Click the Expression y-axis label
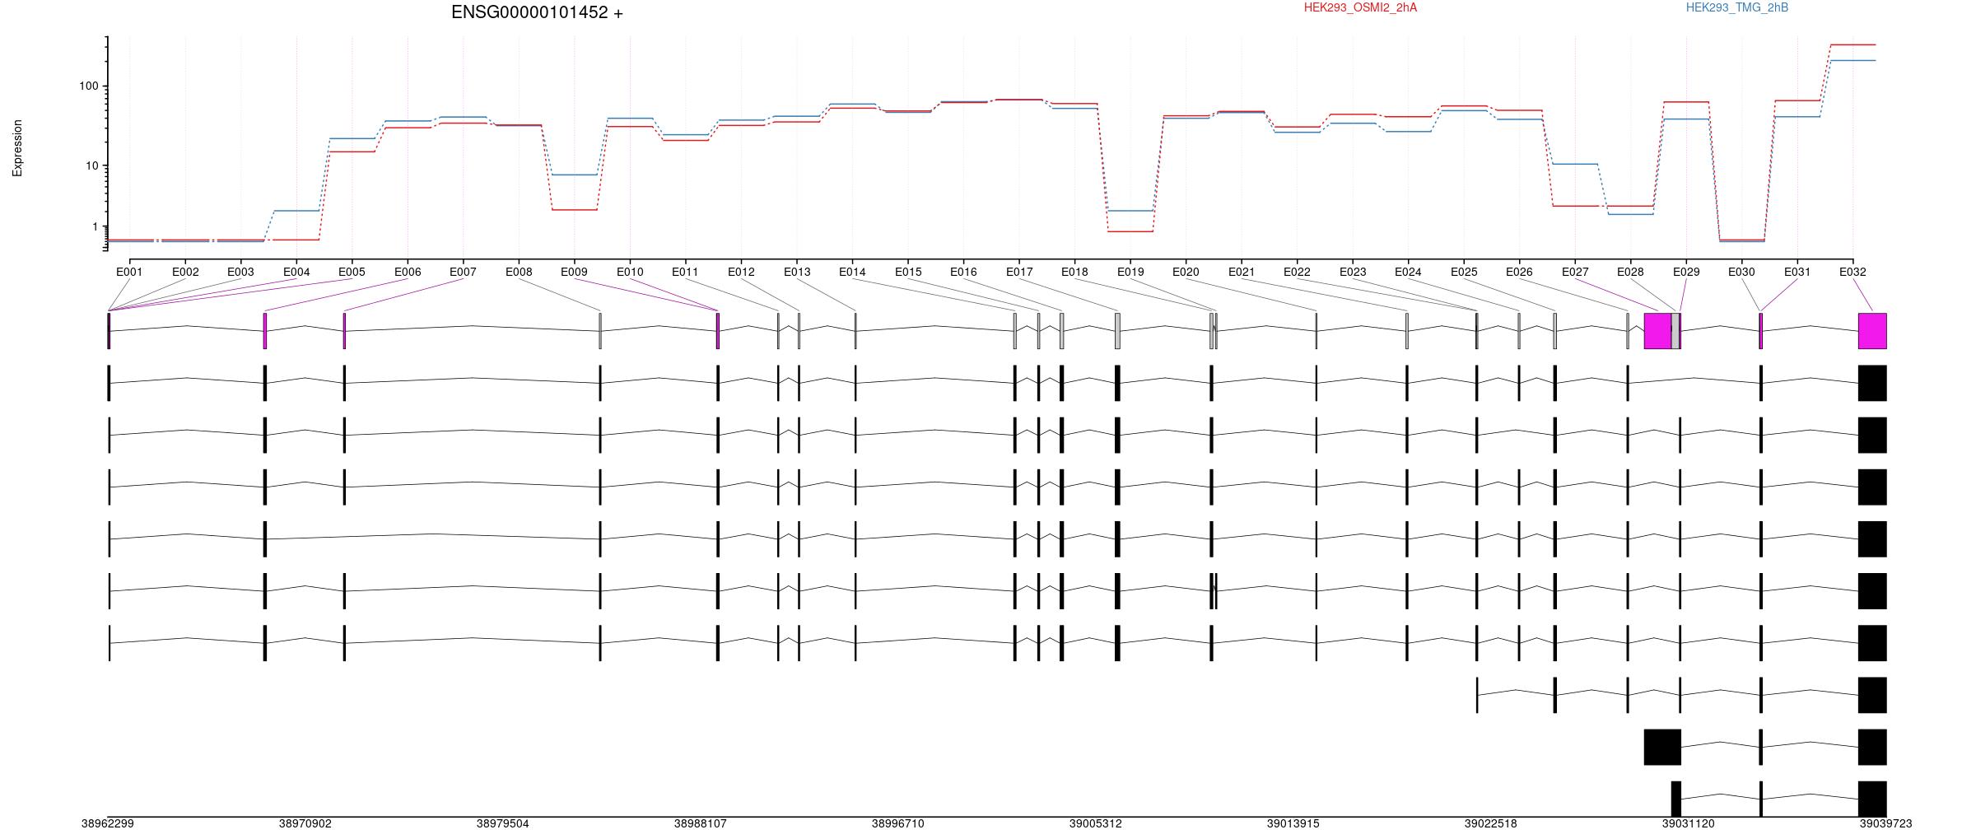The image size is (1976, 839). tap(17, 148)
